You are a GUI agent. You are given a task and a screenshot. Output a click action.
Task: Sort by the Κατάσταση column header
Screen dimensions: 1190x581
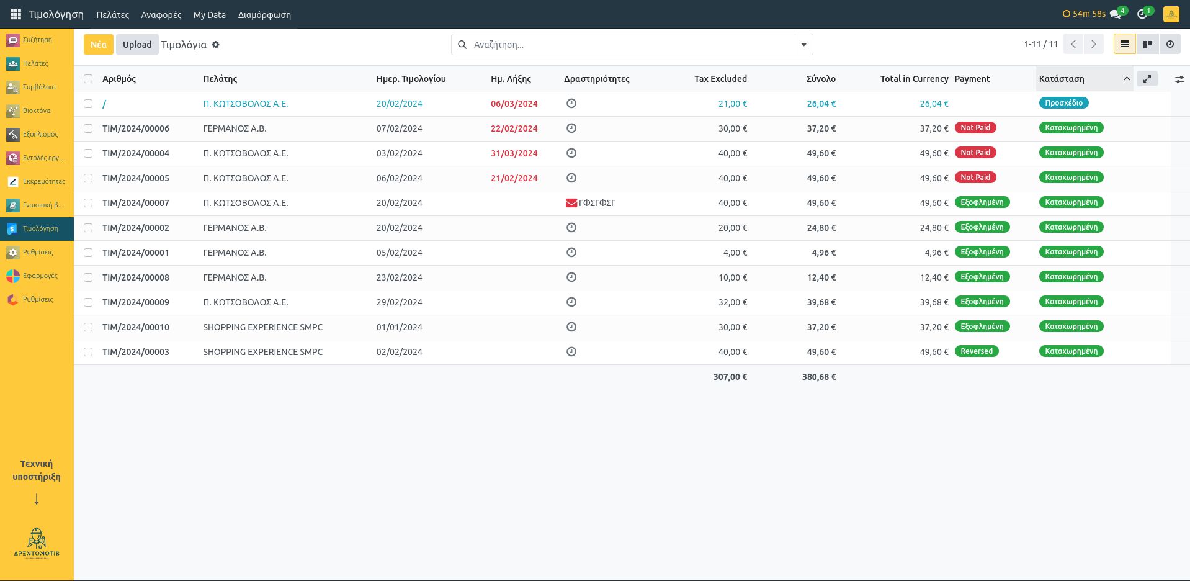pyautogui.click(x=1084, y=79)
